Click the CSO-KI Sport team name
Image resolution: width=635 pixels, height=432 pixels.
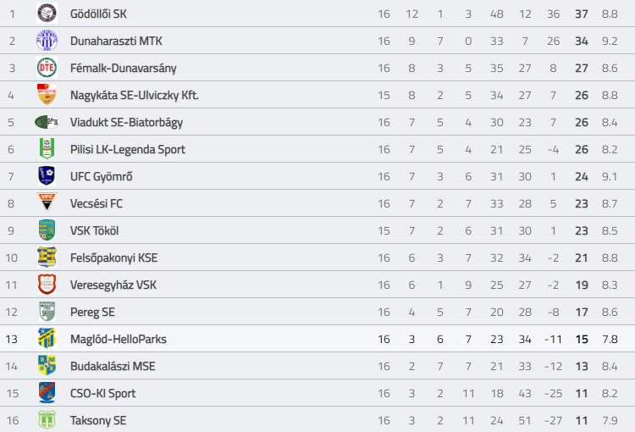[x=102, y=393]
